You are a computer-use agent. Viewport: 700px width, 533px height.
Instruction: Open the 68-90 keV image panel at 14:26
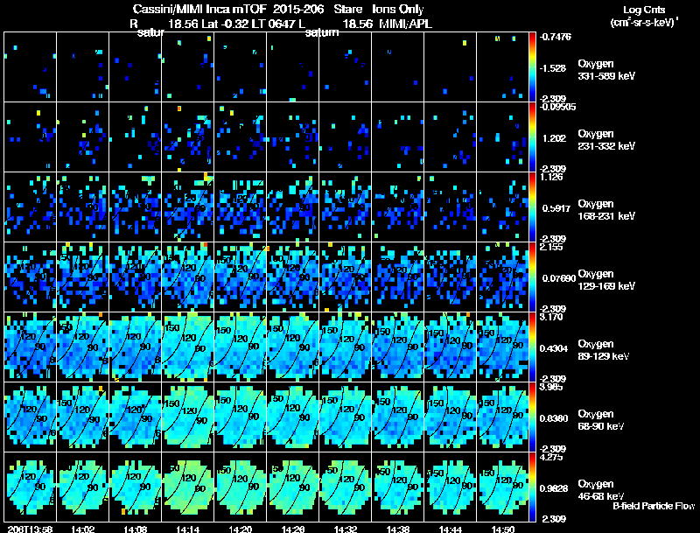click(x=293, y=417)
